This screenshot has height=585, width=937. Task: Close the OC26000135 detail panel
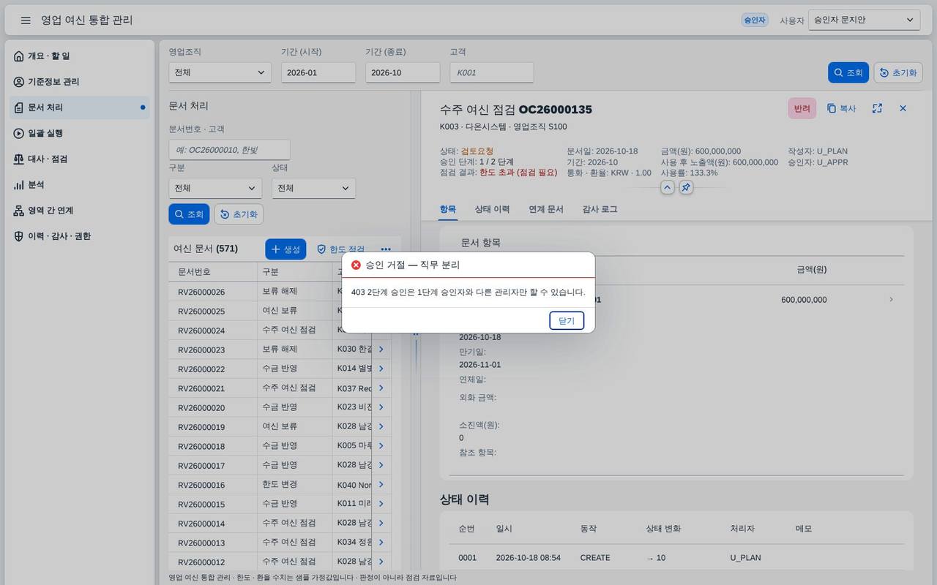pyautogui.click(x=903, y=108)
